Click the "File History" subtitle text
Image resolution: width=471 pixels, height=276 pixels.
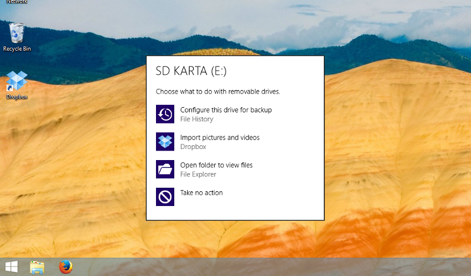[x=197, y=119]
